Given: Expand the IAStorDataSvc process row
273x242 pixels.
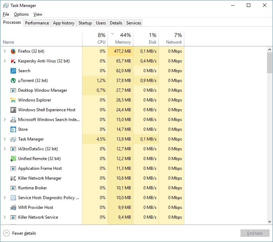Looking at the screenshot, I should coord(5,149).
